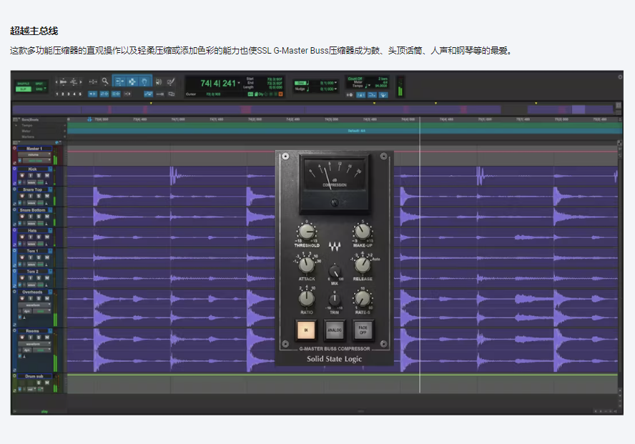Click the audio waveform zoom icon
The height and width of the screenshot is (444, 635).
pyautogui.click(x=63, y=82)
